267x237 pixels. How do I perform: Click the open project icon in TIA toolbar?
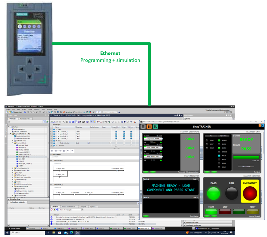(10, 112)
